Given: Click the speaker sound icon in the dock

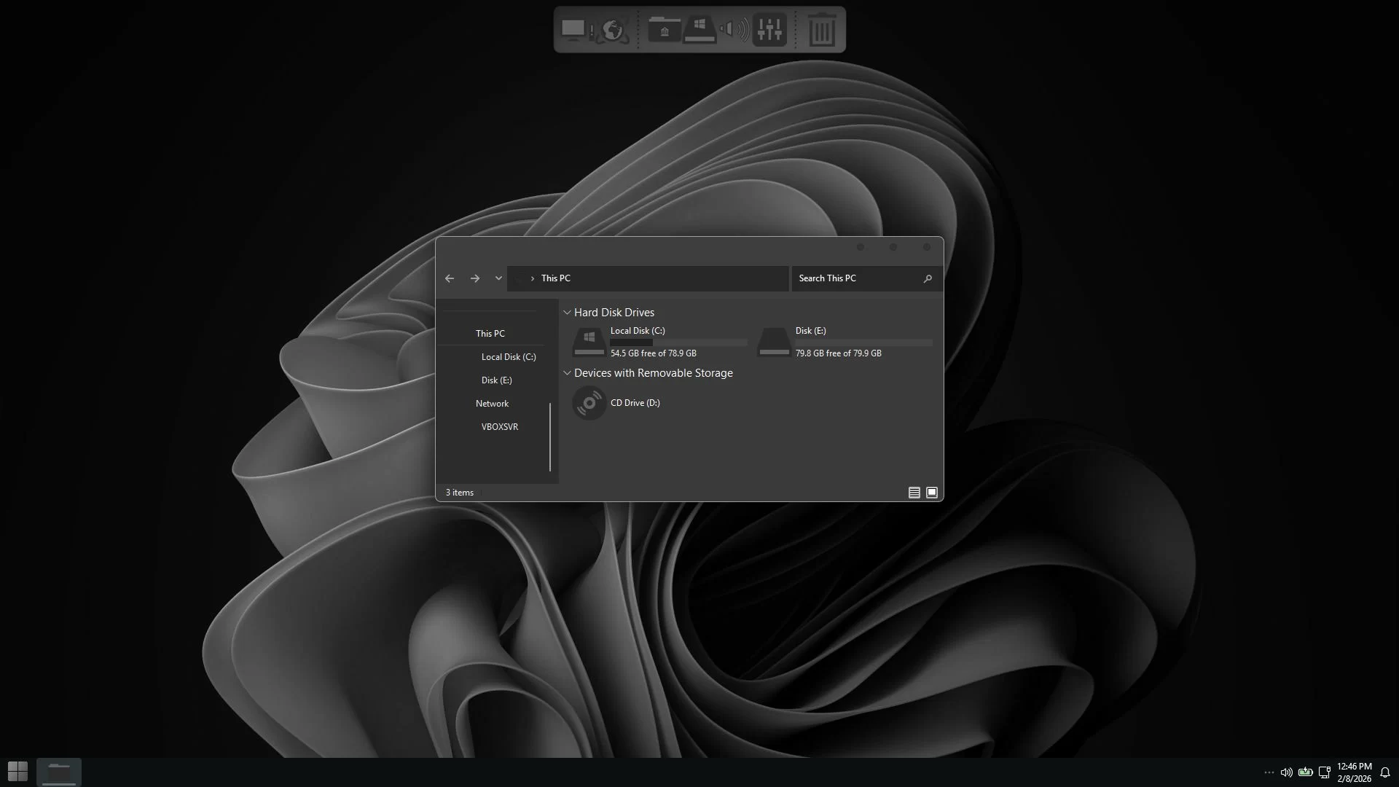Looking at the screenshot, I should click(734, 30).
